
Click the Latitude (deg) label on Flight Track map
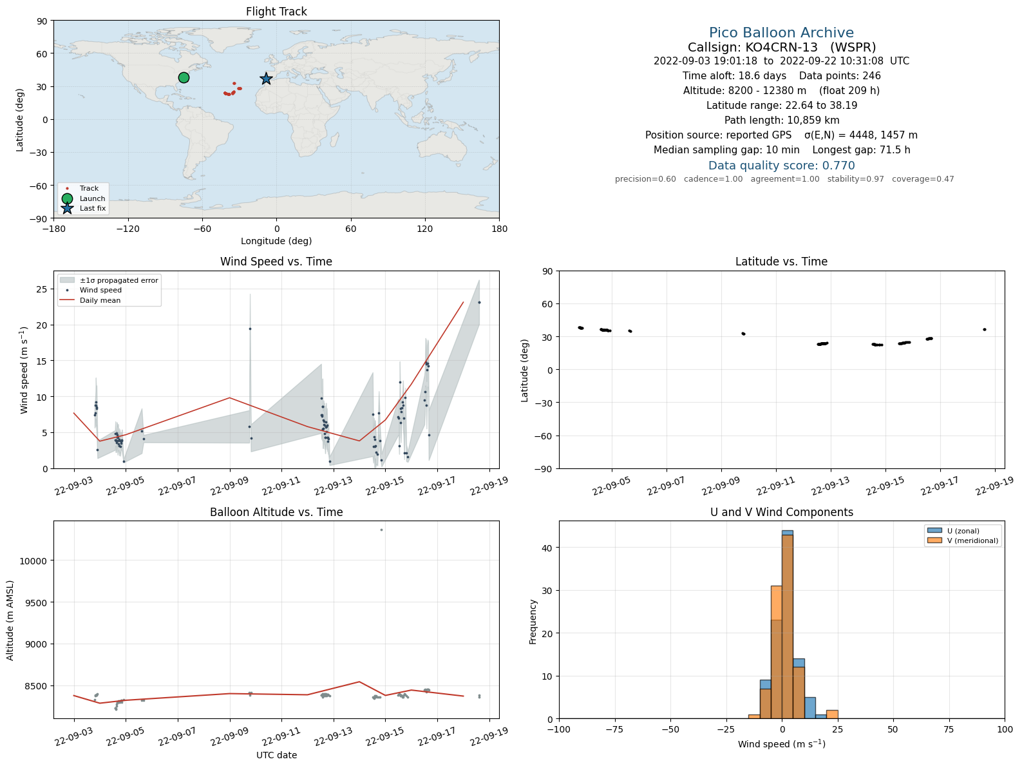[x=20, y=120]
